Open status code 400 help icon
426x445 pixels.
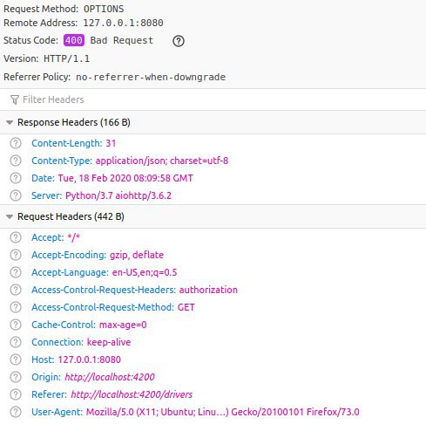pos(179,41)
